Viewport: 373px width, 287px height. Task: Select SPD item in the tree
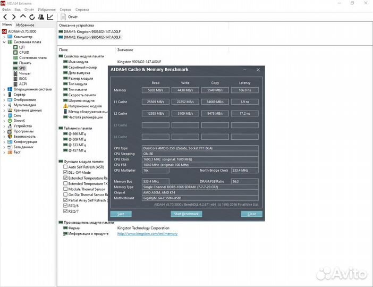pyautogui.click(x=22, y=68)
